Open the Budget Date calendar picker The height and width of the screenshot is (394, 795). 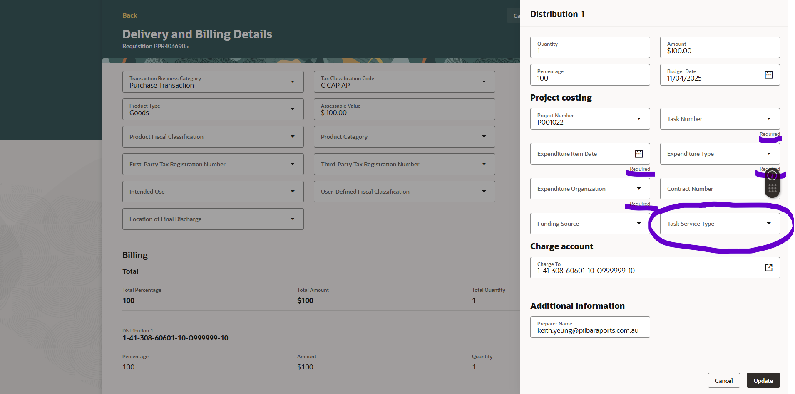(769, 74)
